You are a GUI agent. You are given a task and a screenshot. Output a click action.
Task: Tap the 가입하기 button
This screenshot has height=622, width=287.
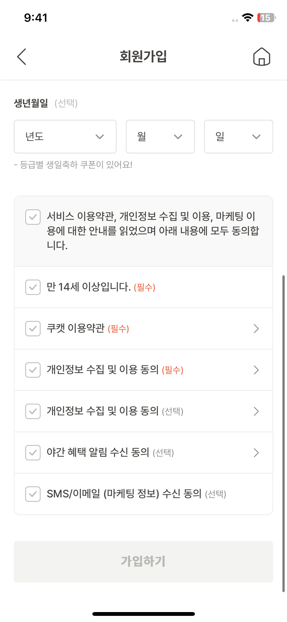143,561
